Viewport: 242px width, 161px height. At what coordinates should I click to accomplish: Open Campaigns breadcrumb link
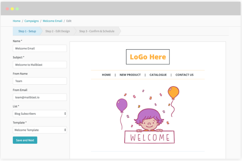point(32,21)
